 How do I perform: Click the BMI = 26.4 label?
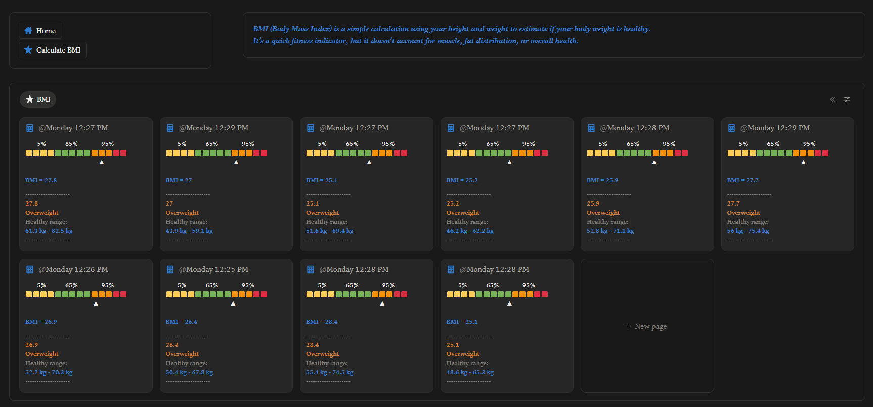(x=181, y=322)
